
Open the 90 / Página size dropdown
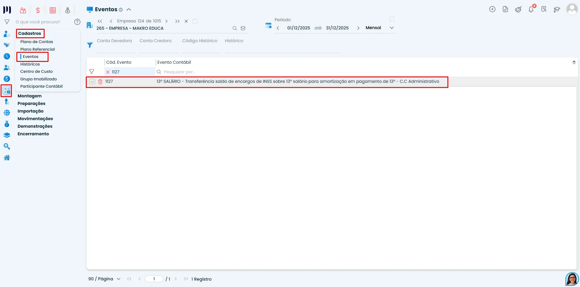coord(104,279)
